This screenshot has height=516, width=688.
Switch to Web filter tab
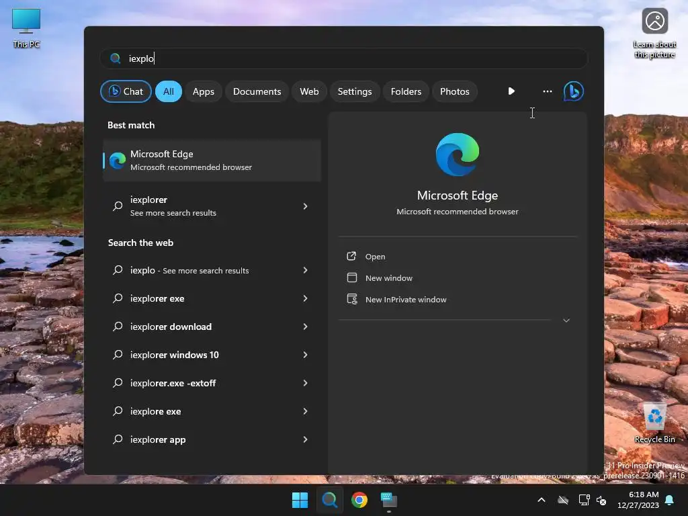(x=309, y=91)
